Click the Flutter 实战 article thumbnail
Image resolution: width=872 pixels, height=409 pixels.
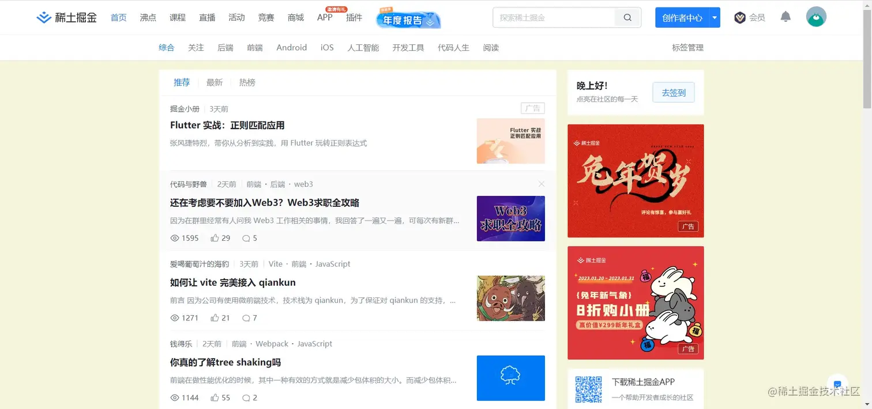click(511, 141)
